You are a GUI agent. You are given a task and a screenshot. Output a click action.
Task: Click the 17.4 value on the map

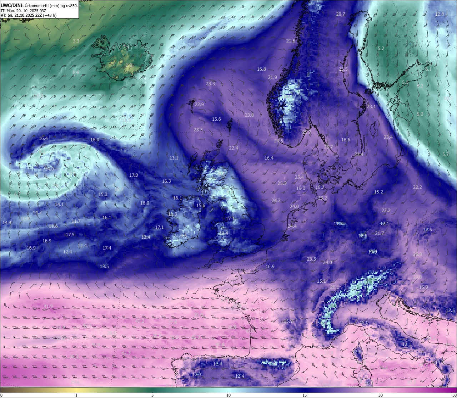coord(107,248)
